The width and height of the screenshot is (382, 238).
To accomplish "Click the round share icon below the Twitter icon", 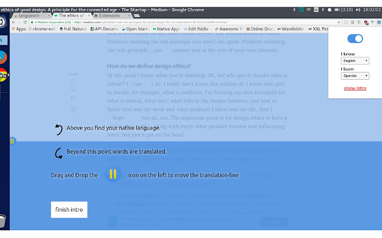I will (73, 109).
